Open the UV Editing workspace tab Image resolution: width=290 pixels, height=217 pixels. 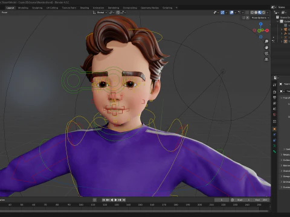click(x=52, y=8)
